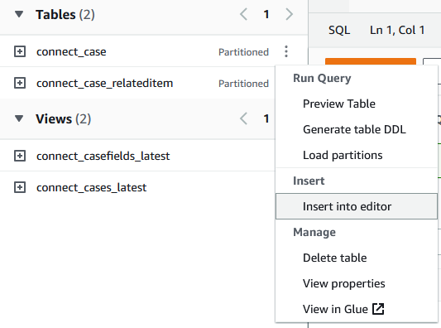
Task: Click the Views page number 1
Action: pyautogui.click(x=266, y=118)
